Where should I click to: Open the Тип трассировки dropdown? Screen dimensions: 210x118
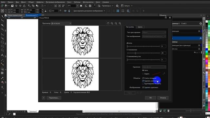[154, 32]
